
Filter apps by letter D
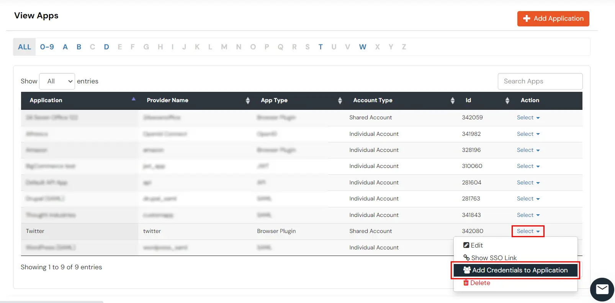pyautogui.click(x=106, y=47)
